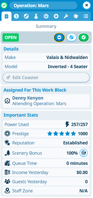This screenshot has width=93, height=198.
Task: Click the Prestige star rating row
Action: tap(46, 134)
